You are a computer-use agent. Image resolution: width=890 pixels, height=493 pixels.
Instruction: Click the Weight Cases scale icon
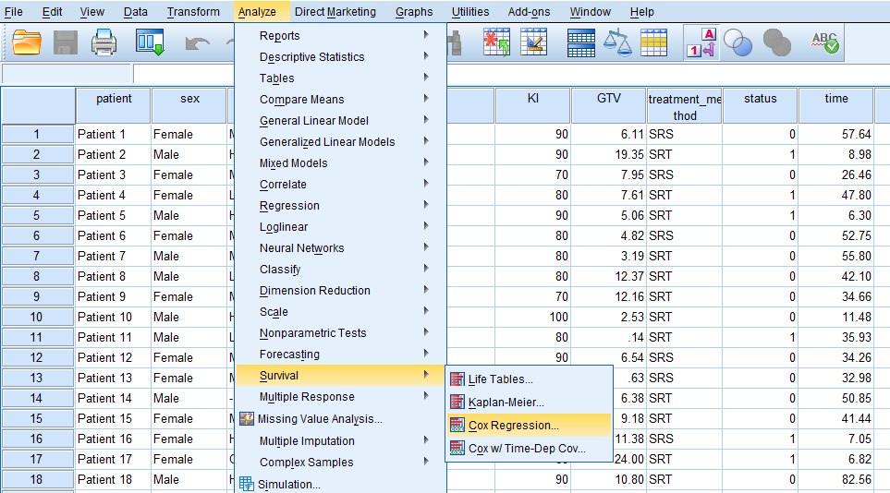pyautogui.click(x=617, y=43)
